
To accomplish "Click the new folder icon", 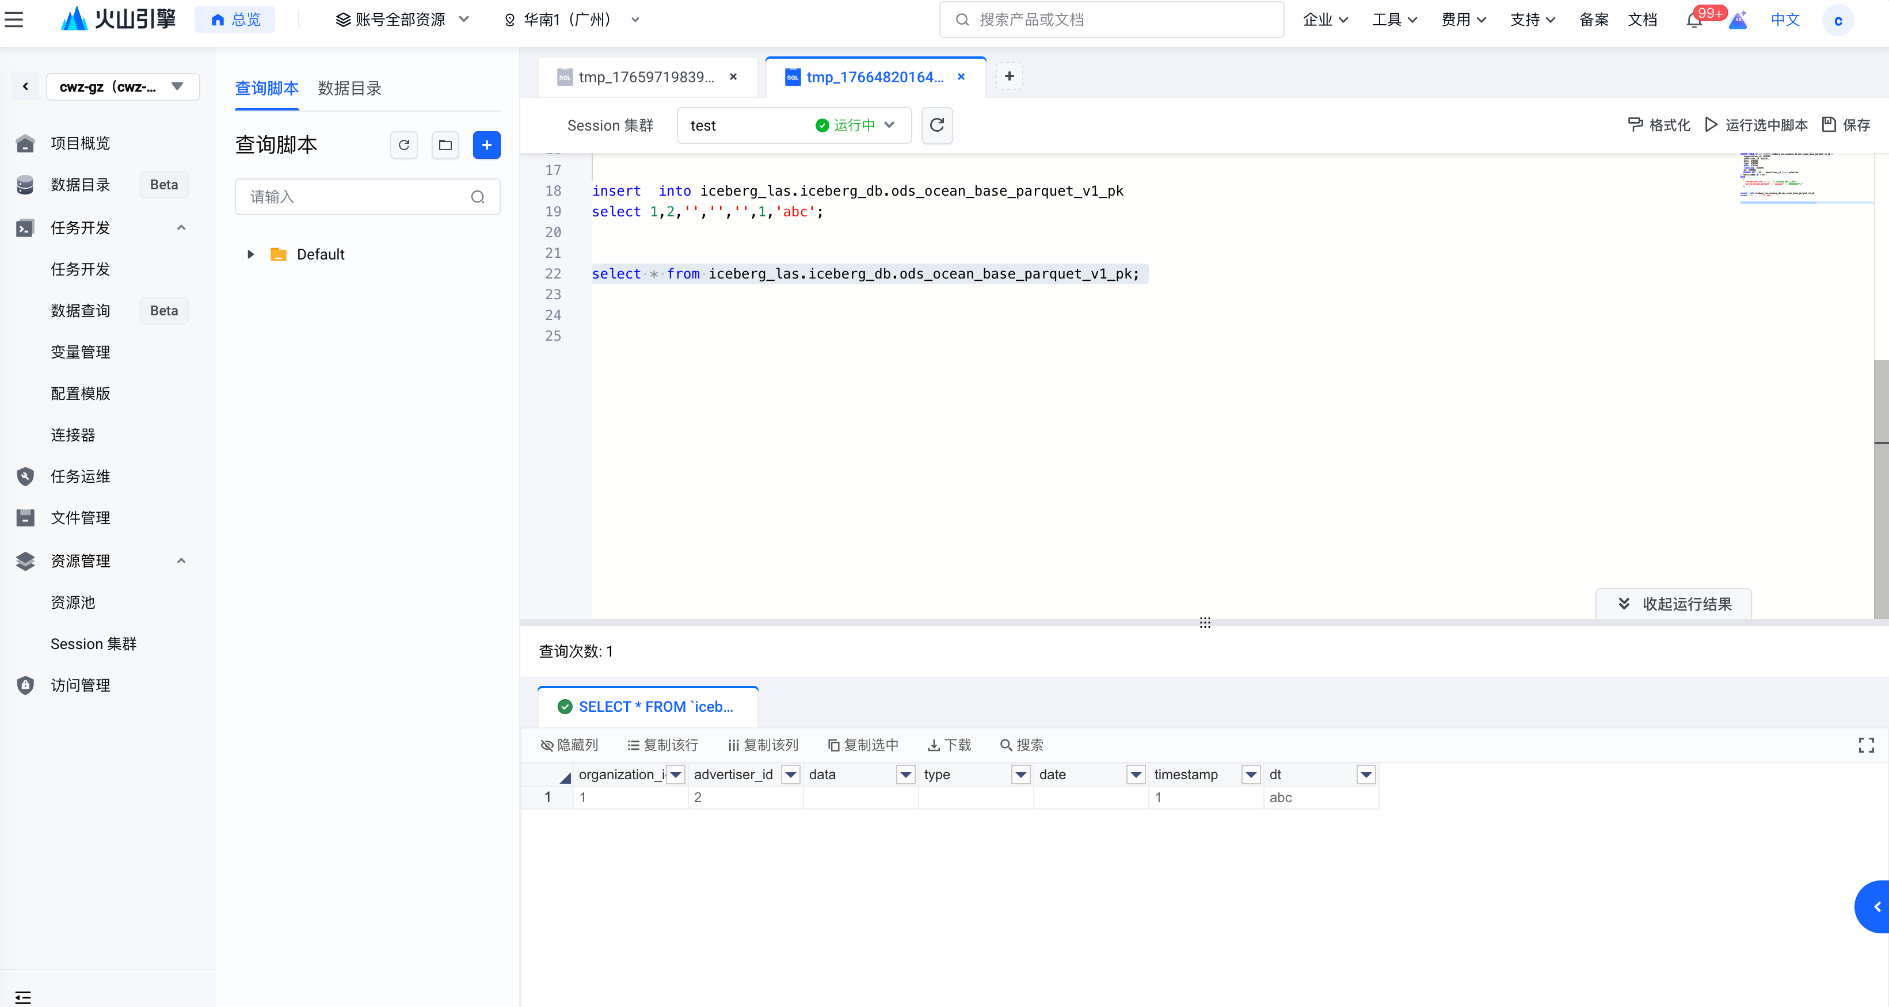I will (445, 145).
